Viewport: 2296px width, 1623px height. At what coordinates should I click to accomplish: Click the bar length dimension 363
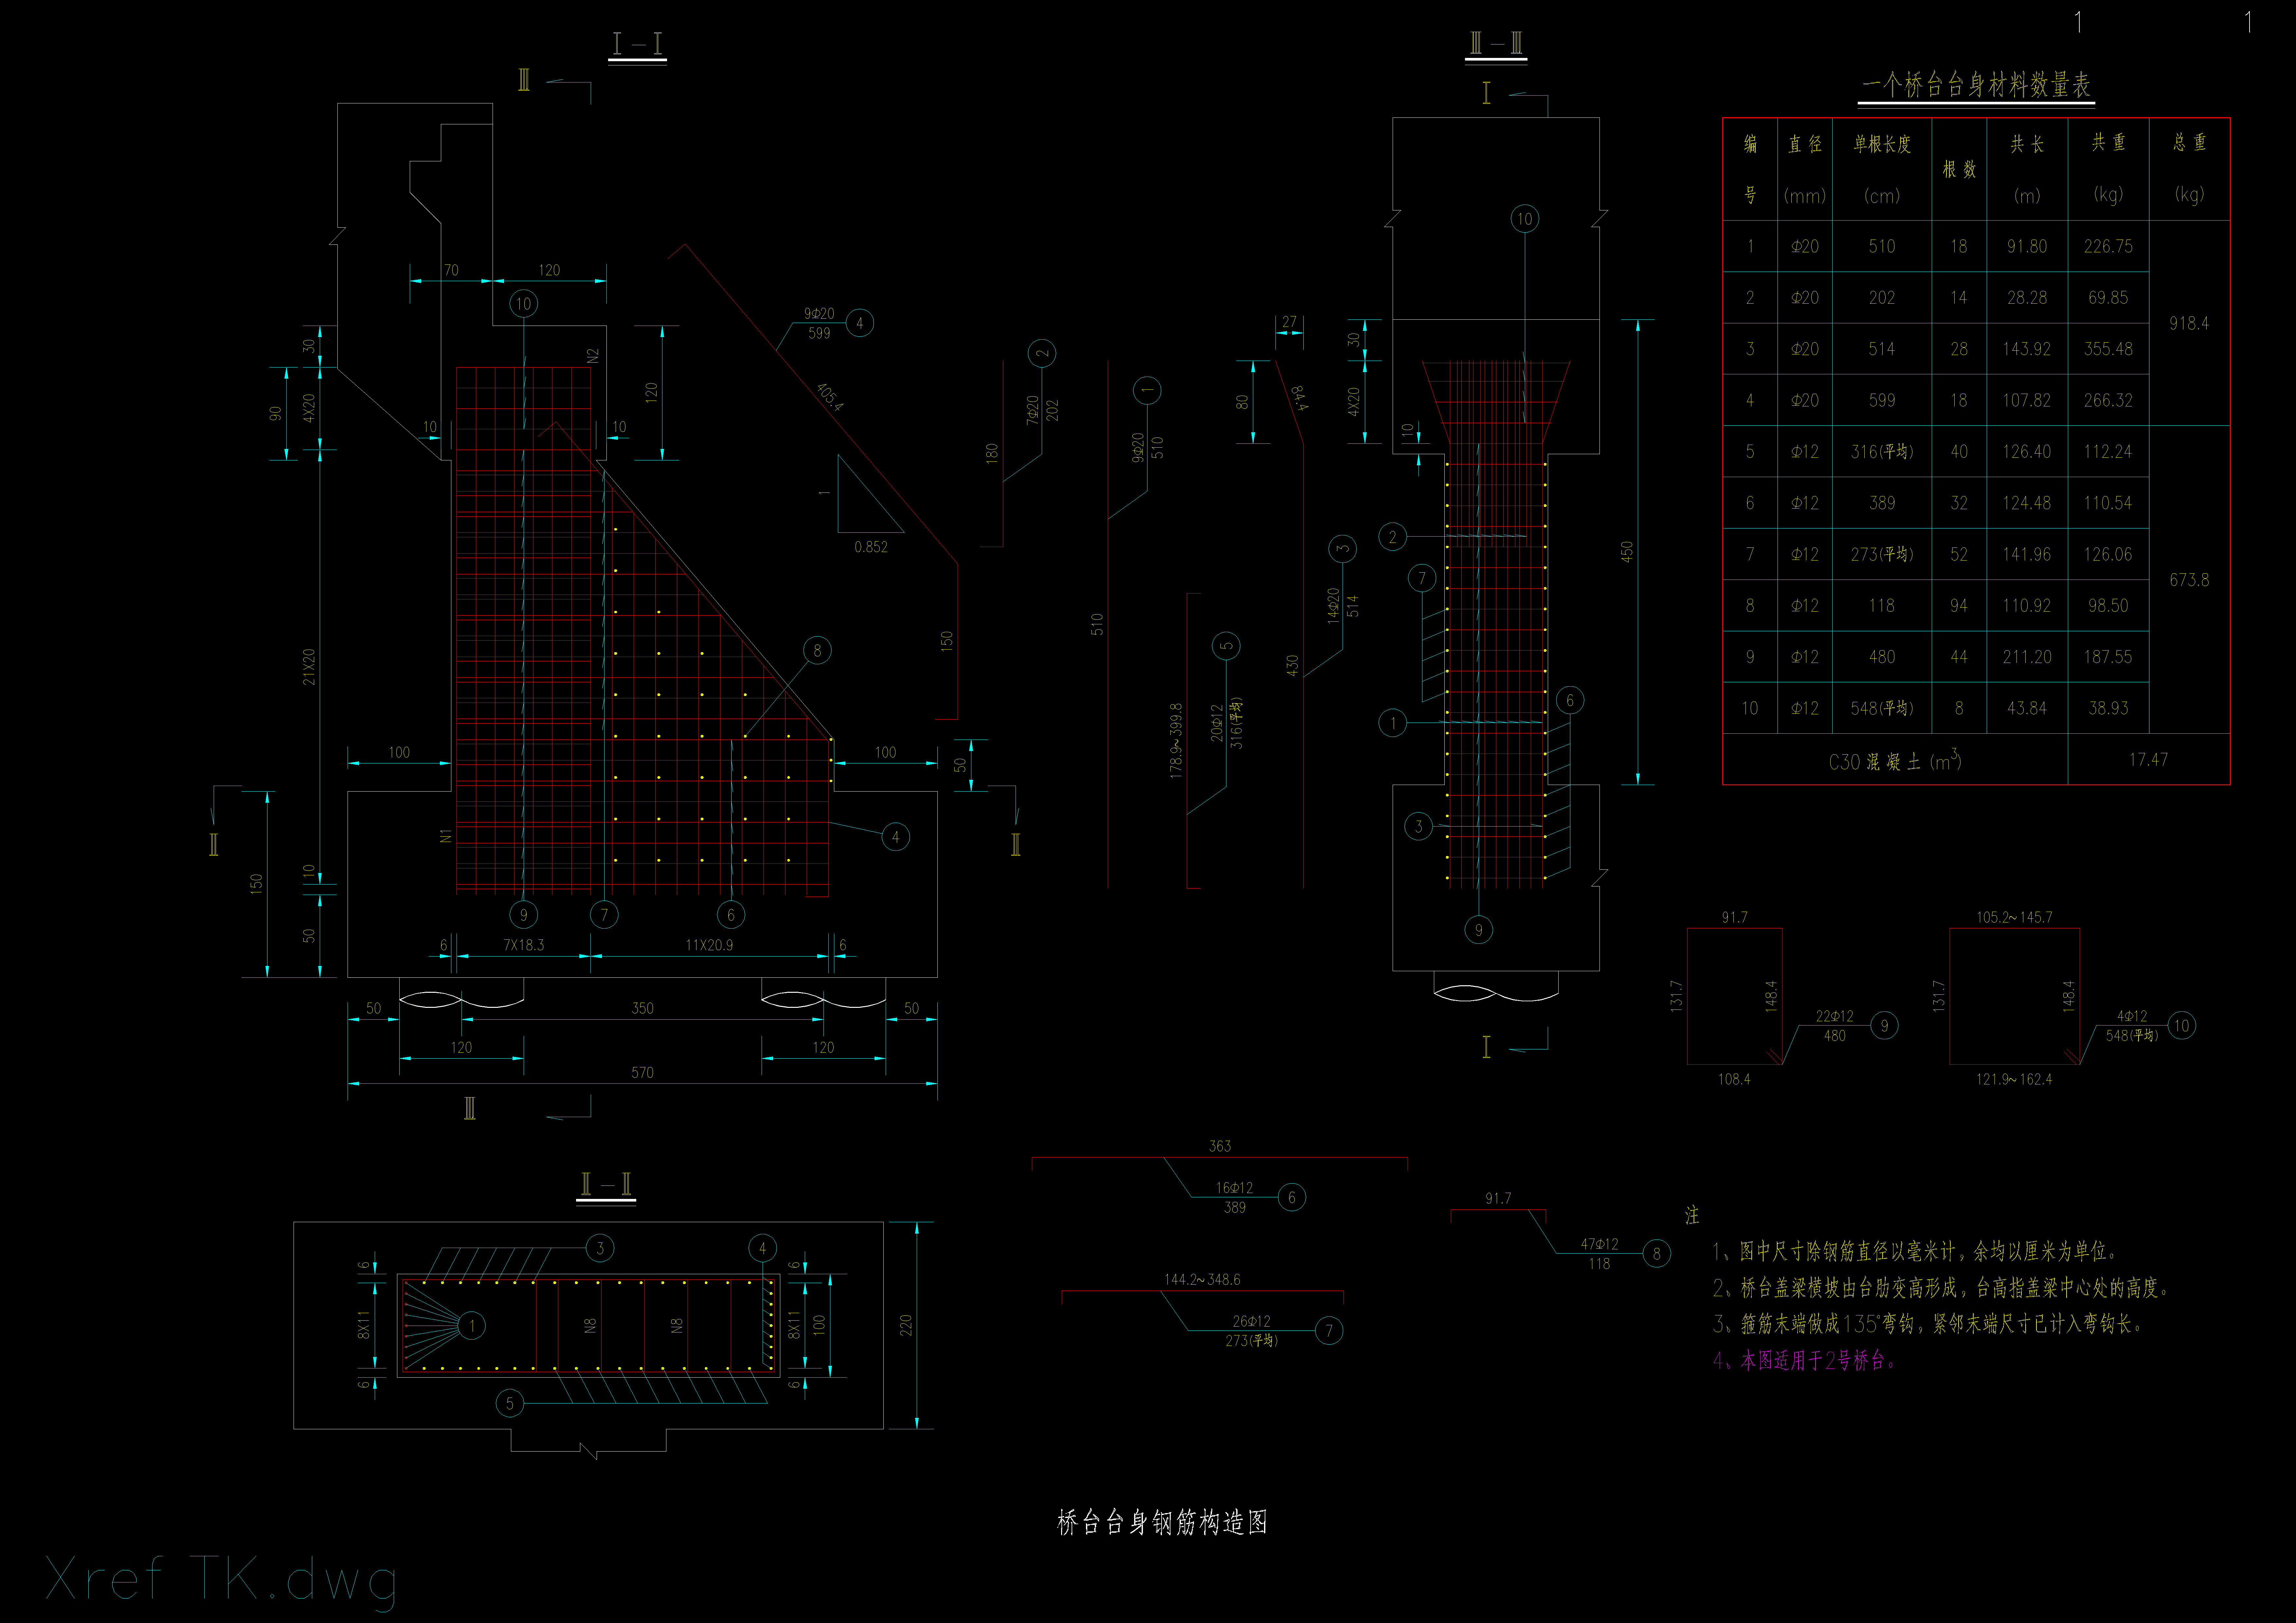pos(1220,1146)
